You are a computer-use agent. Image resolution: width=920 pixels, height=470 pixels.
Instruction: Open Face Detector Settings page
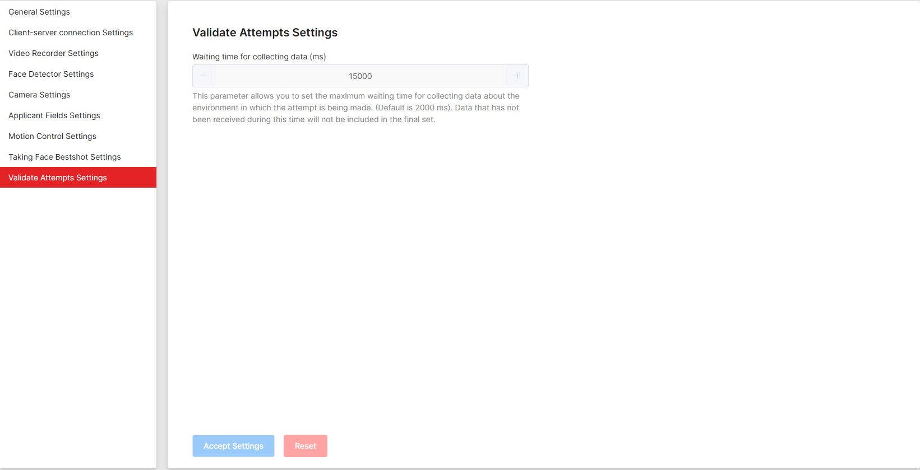coord(51,74)
